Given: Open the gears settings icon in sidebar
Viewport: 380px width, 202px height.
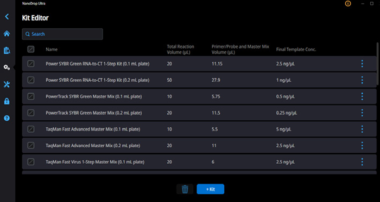Looking at the screenshot, I should tap(7, 67).
